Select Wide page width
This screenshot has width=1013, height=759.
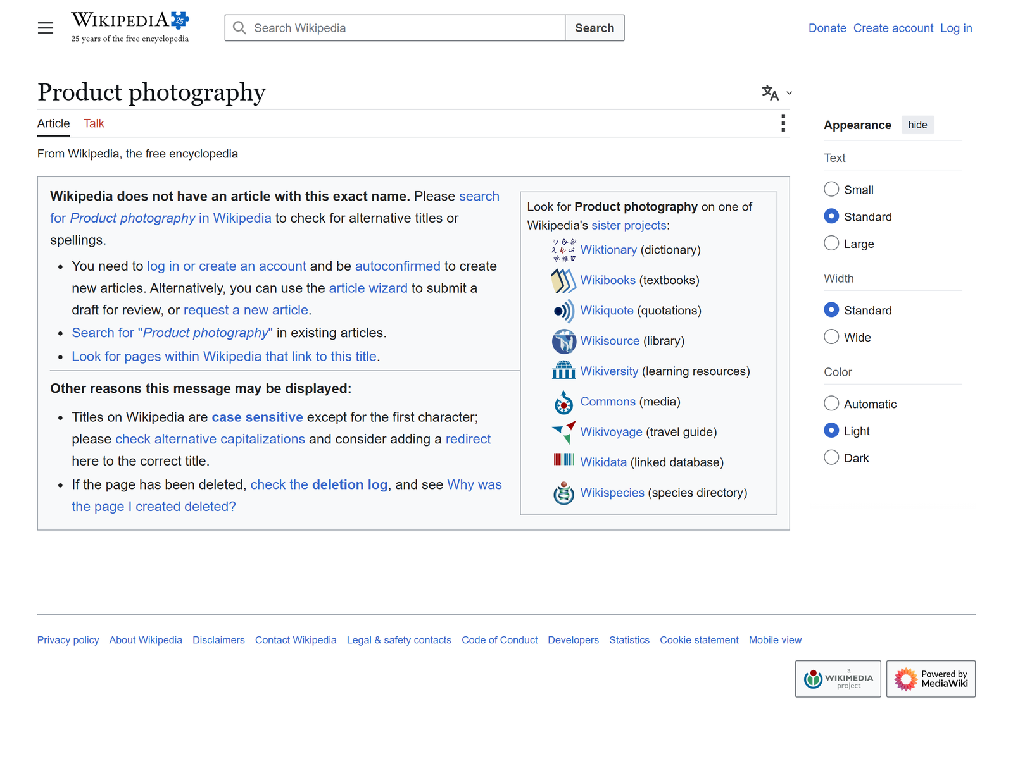[831, 336]
